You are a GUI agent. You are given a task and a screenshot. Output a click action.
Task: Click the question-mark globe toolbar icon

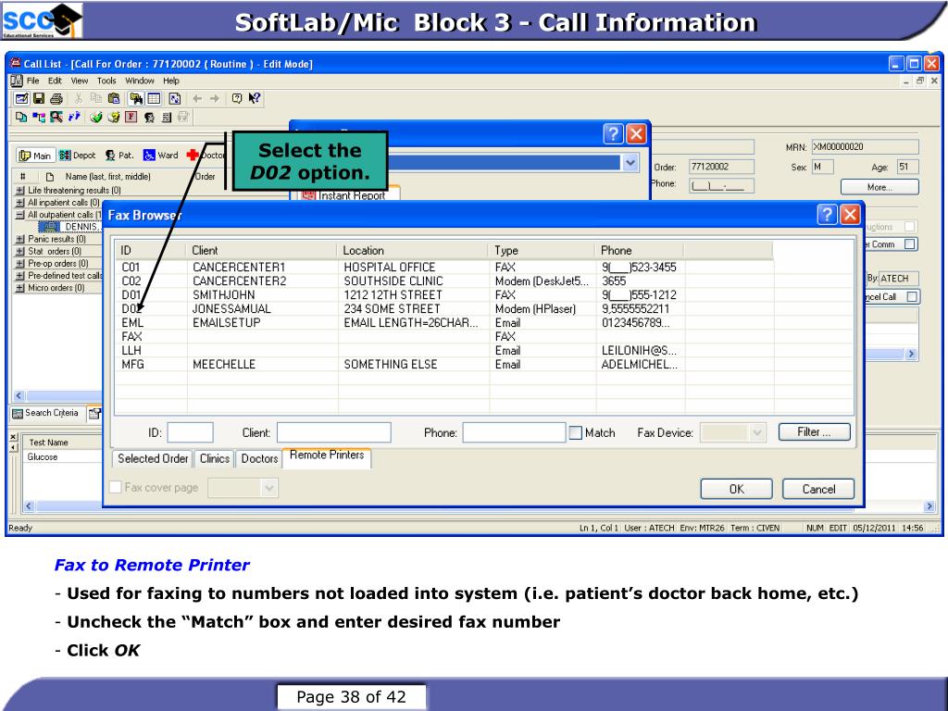click(x=113, y=117)
